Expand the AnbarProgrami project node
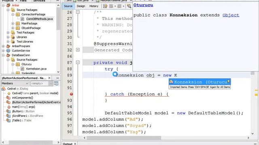 pos(3,46)
